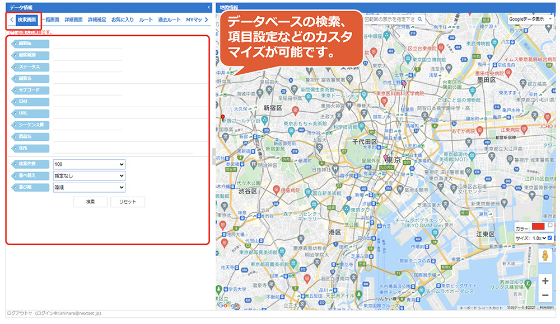Open the 並び順 dropdown showing 降順
560x324 pixels.
pos(89,188)
